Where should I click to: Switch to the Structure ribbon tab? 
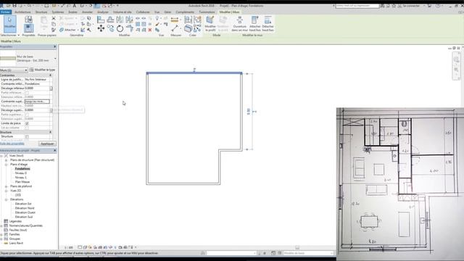(41, 12)
